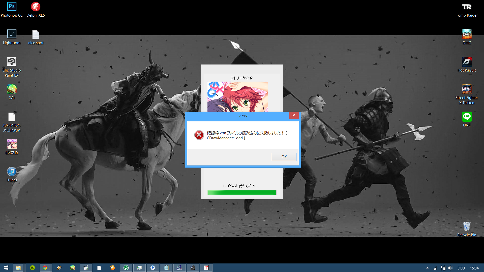
Task: Open the LINE desktop shortcut
Action: click(467, 117)
